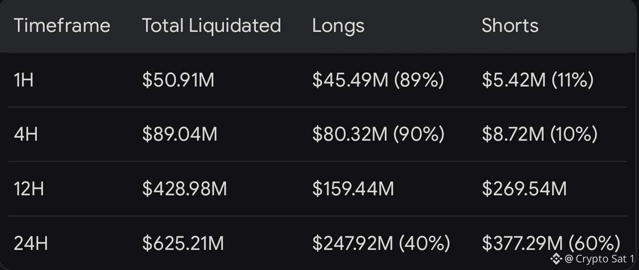Select the $377.29M (60%) shorts cell

tap(551, 243)
